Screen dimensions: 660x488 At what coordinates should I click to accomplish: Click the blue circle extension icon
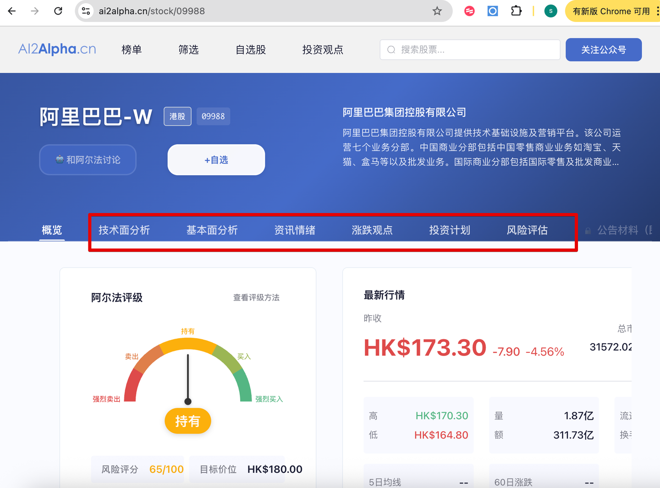pos(492,11)
